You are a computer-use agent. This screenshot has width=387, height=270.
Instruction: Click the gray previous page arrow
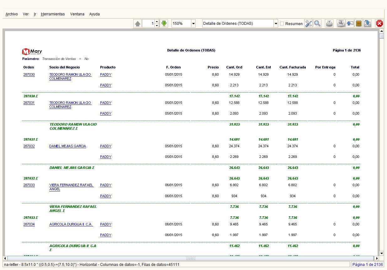coord(138,24)
